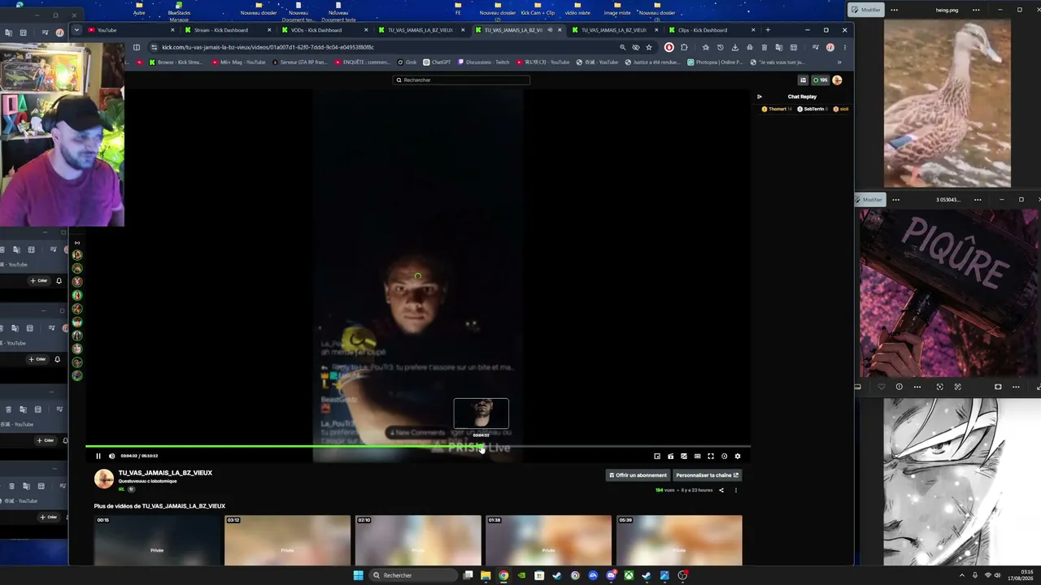
Task: Expand the hidden bookmarks chevron
Action: coord(839,62)
